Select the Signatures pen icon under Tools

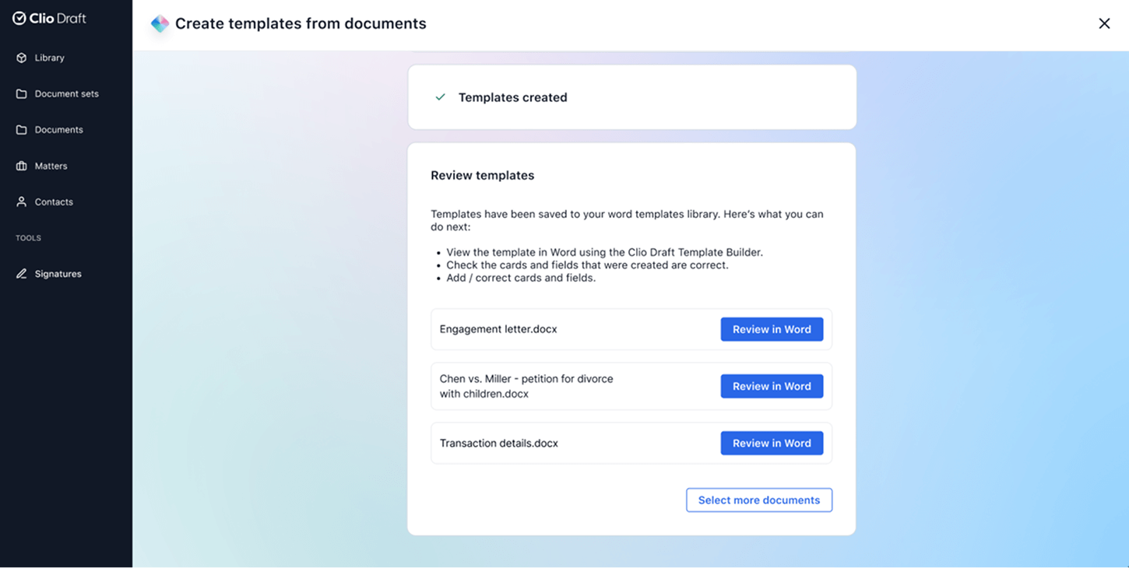[19, 273]
